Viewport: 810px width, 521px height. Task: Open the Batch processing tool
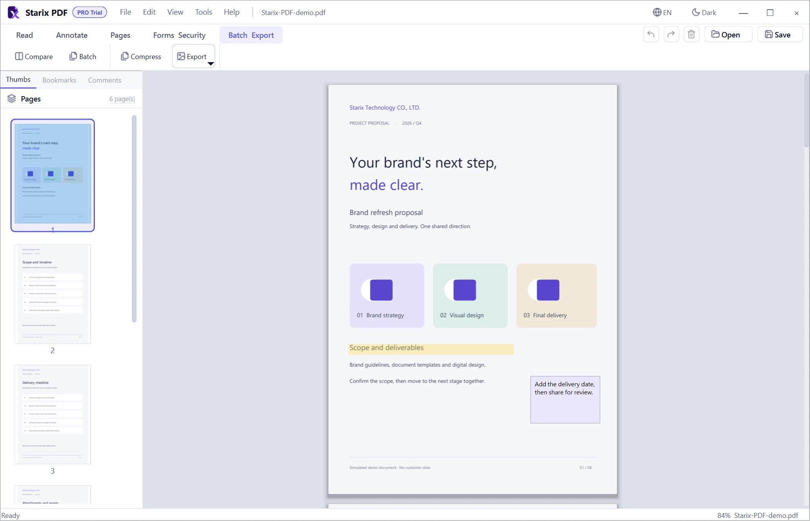tap(83, 56)
